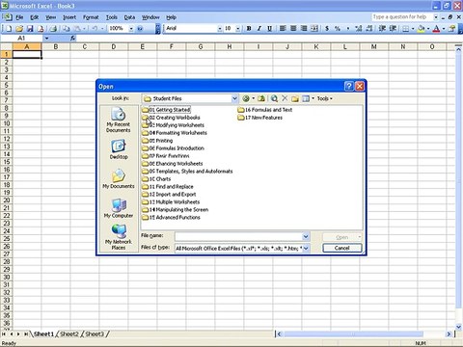This screenshot has width=463, height=347.
Task: Click the Search the Web icon in Open dialog
Action: 274,98
